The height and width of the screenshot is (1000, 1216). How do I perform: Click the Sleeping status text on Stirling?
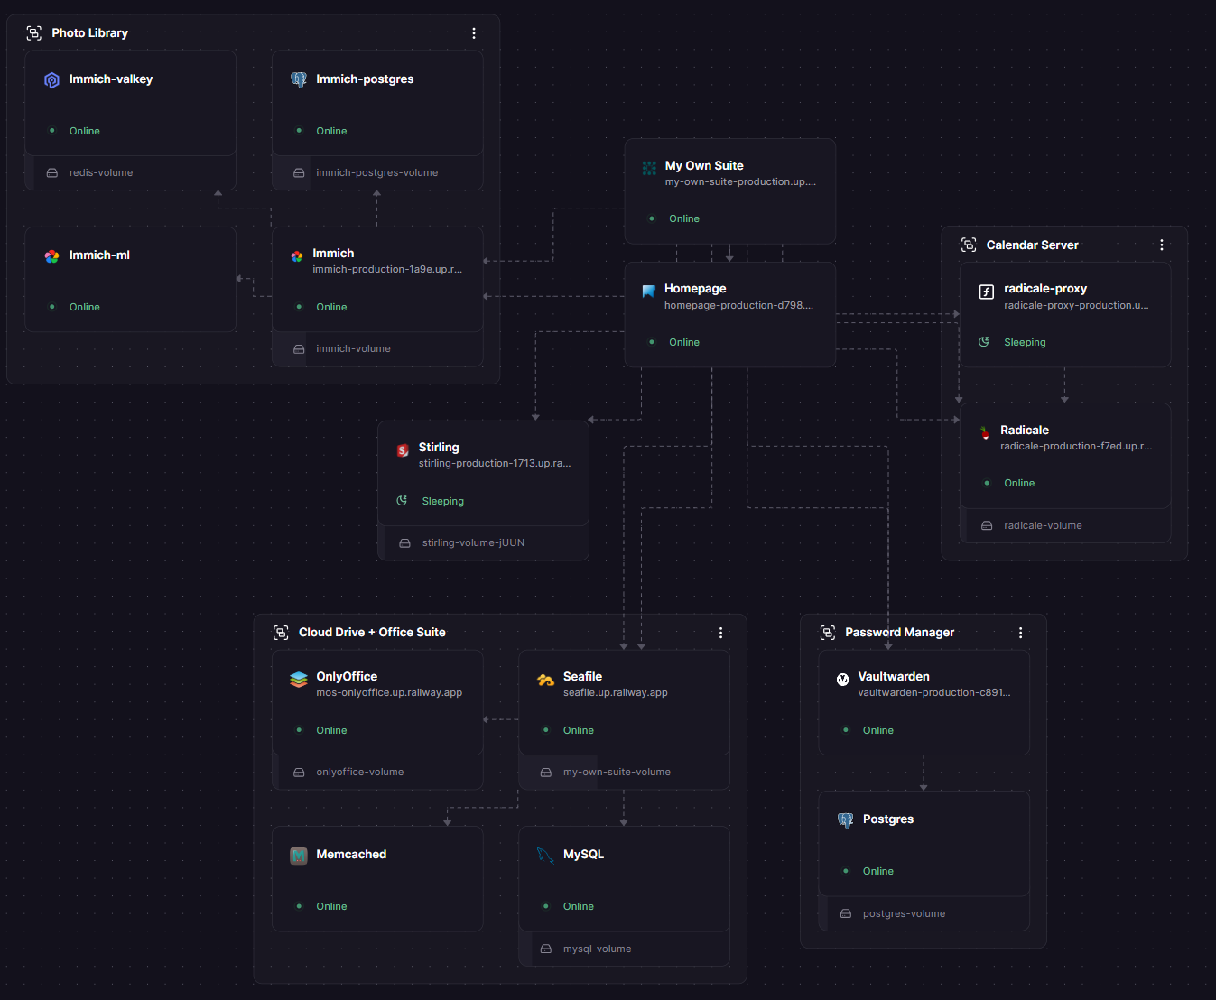(443, 502)
